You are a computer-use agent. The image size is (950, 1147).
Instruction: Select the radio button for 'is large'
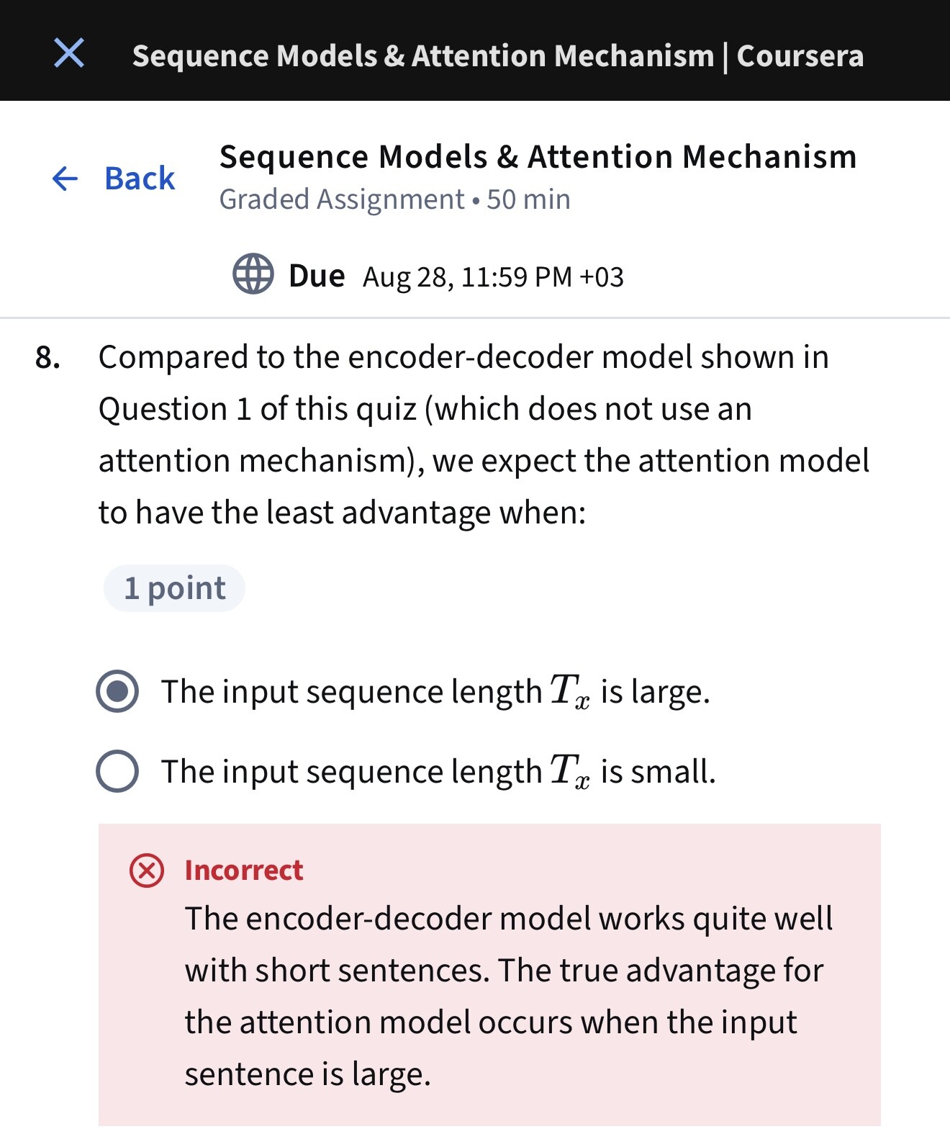pyautogui.click(x=117, y=691)
